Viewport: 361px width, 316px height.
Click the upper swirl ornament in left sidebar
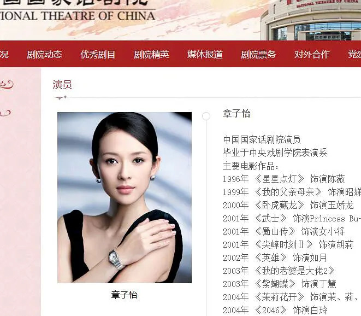[x=7, y=84]
